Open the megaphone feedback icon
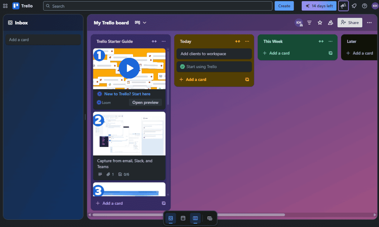 coord(343,6)
